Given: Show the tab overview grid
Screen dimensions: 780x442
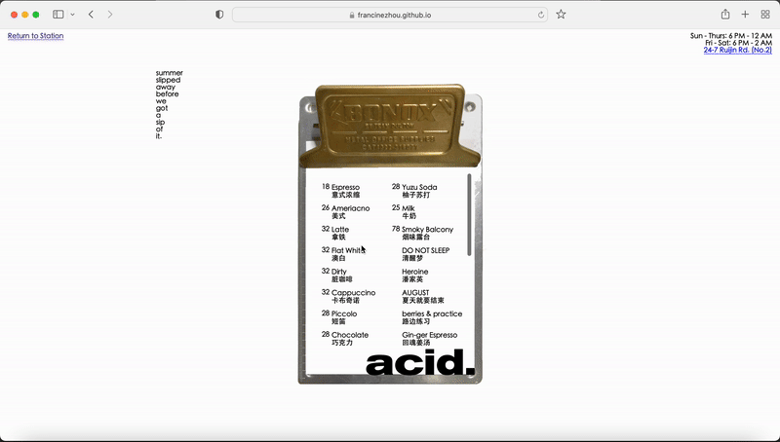Looking at the screenshot, I should tap(765, 15).
